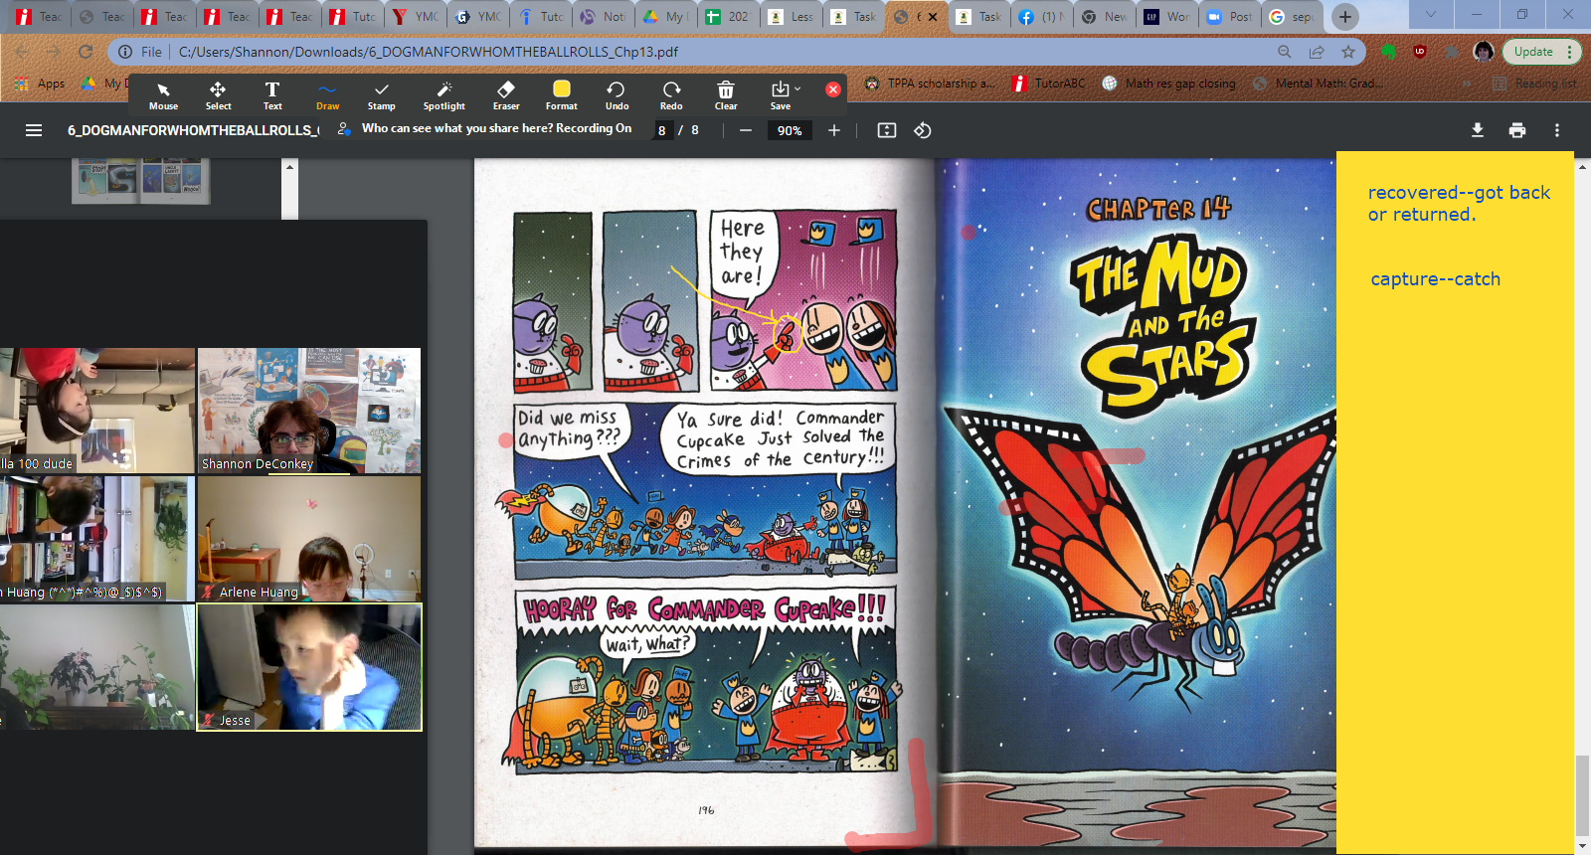Select the Mouse annotation tool
The height and width of the screenshot is (855, 1591).
tap(163, 95)
